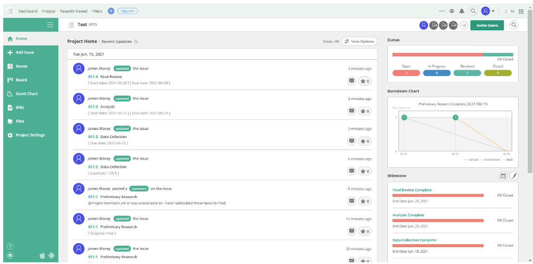Open the milestone calendar icon

coord(504,176)
